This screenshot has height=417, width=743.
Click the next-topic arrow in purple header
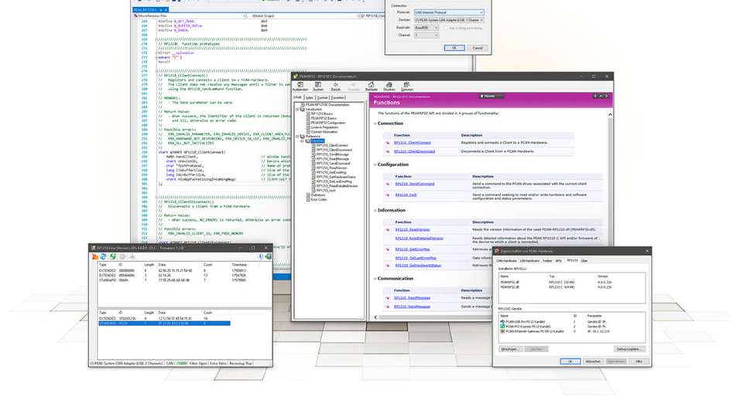[x=607, y=96]
